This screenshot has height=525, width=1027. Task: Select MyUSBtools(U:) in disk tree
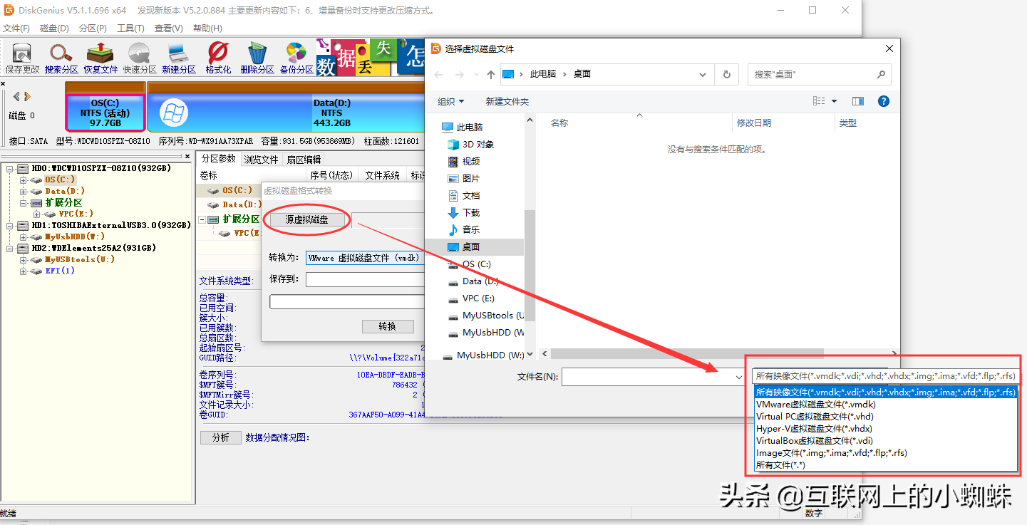pyautogui.click(x=80, y=259)
